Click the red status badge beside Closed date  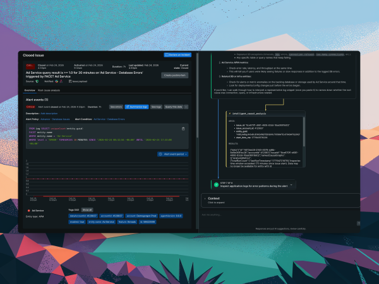tap(30, 66)
